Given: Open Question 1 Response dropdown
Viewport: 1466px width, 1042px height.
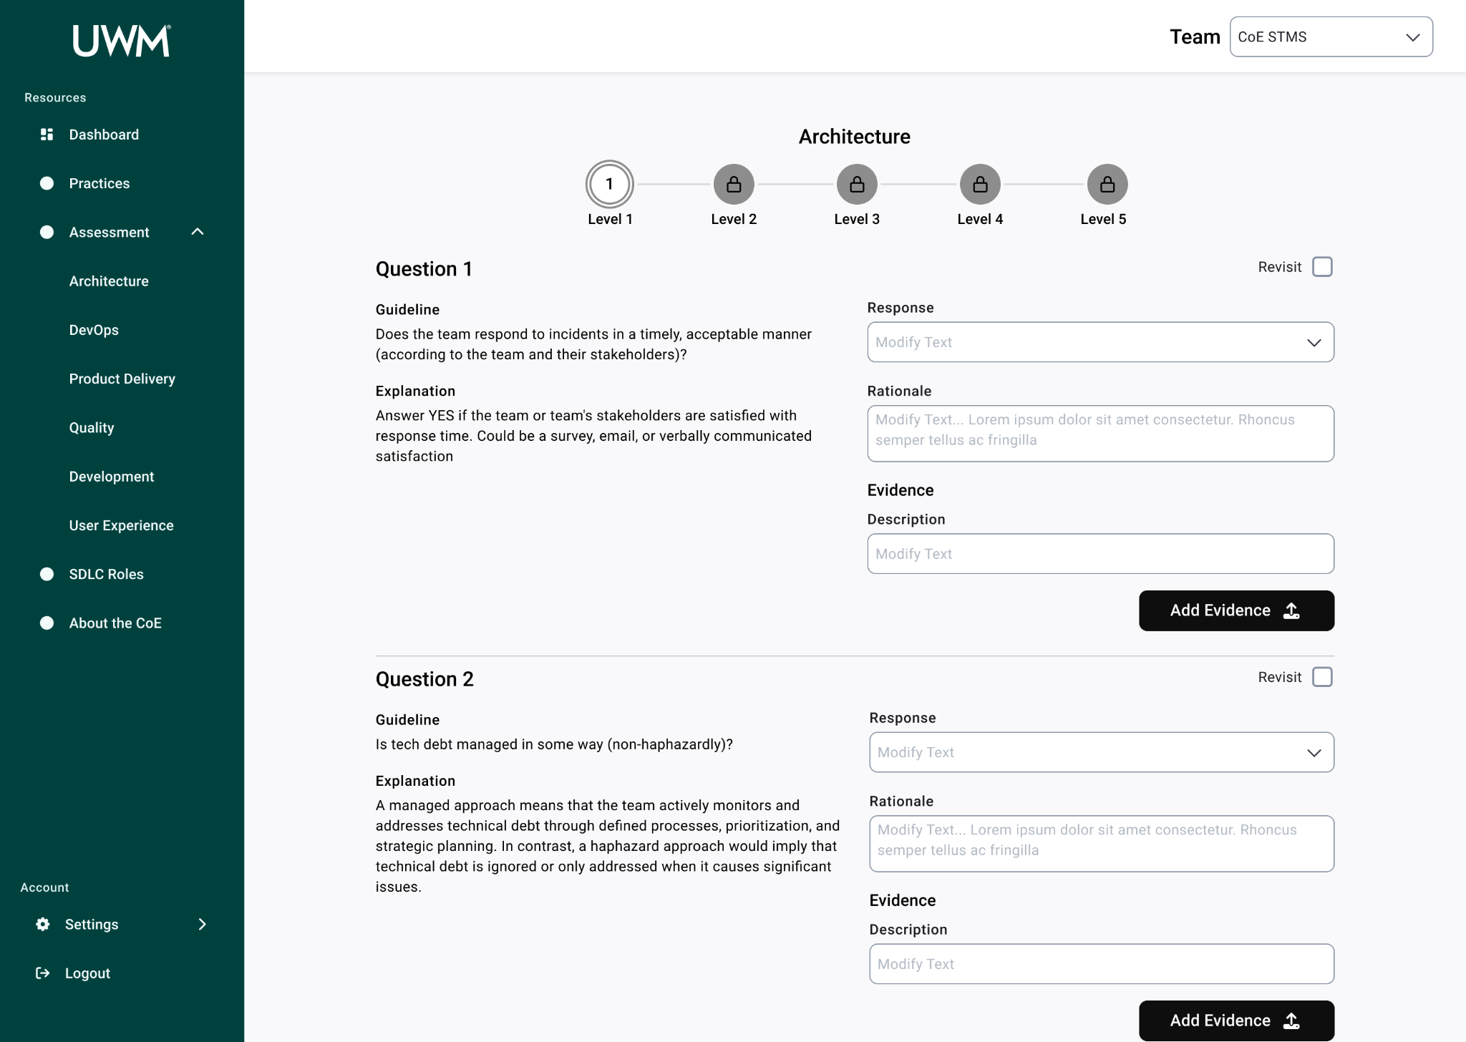Looking at the screenshot, I should 1100,342.
